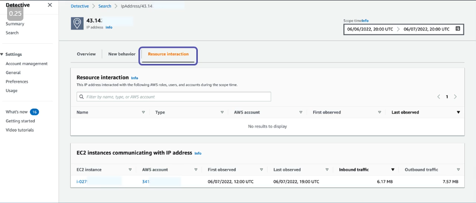The height and width of the screenshot is (203, 476).
Task: Select the Resource interaction tab
Action: (168, 54)
